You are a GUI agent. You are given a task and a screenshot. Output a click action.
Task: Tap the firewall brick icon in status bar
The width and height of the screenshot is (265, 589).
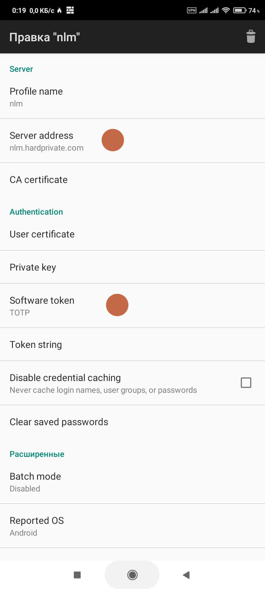[70, 10]
